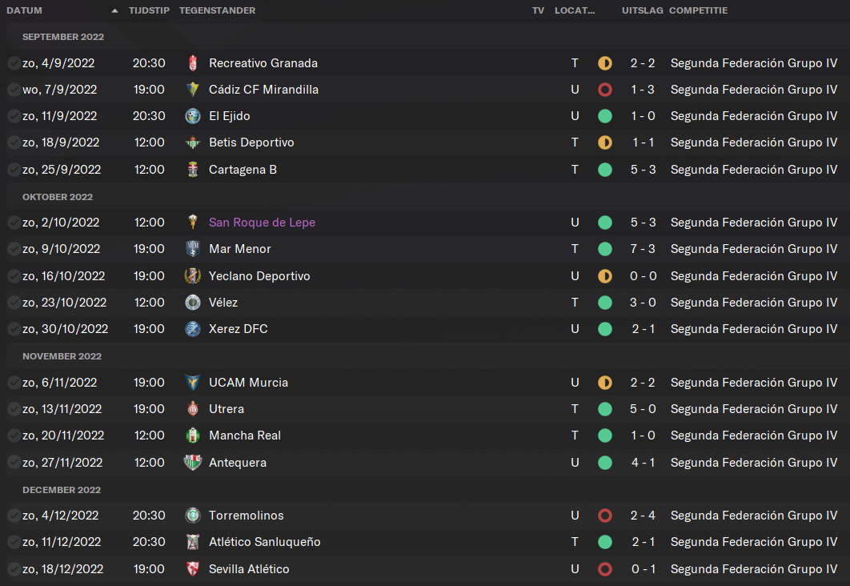
Task: Open the San Roque de Lepe team link
Action: click(x=262, y=223)
